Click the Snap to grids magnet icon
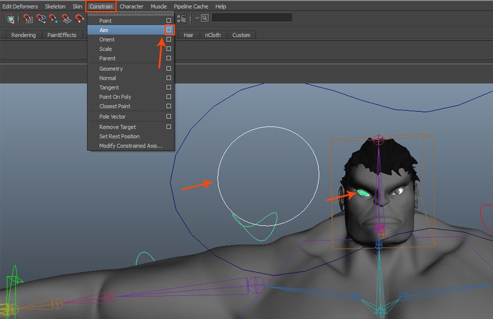Viewport: 493px width, 319px height. [x=28, y=19]
